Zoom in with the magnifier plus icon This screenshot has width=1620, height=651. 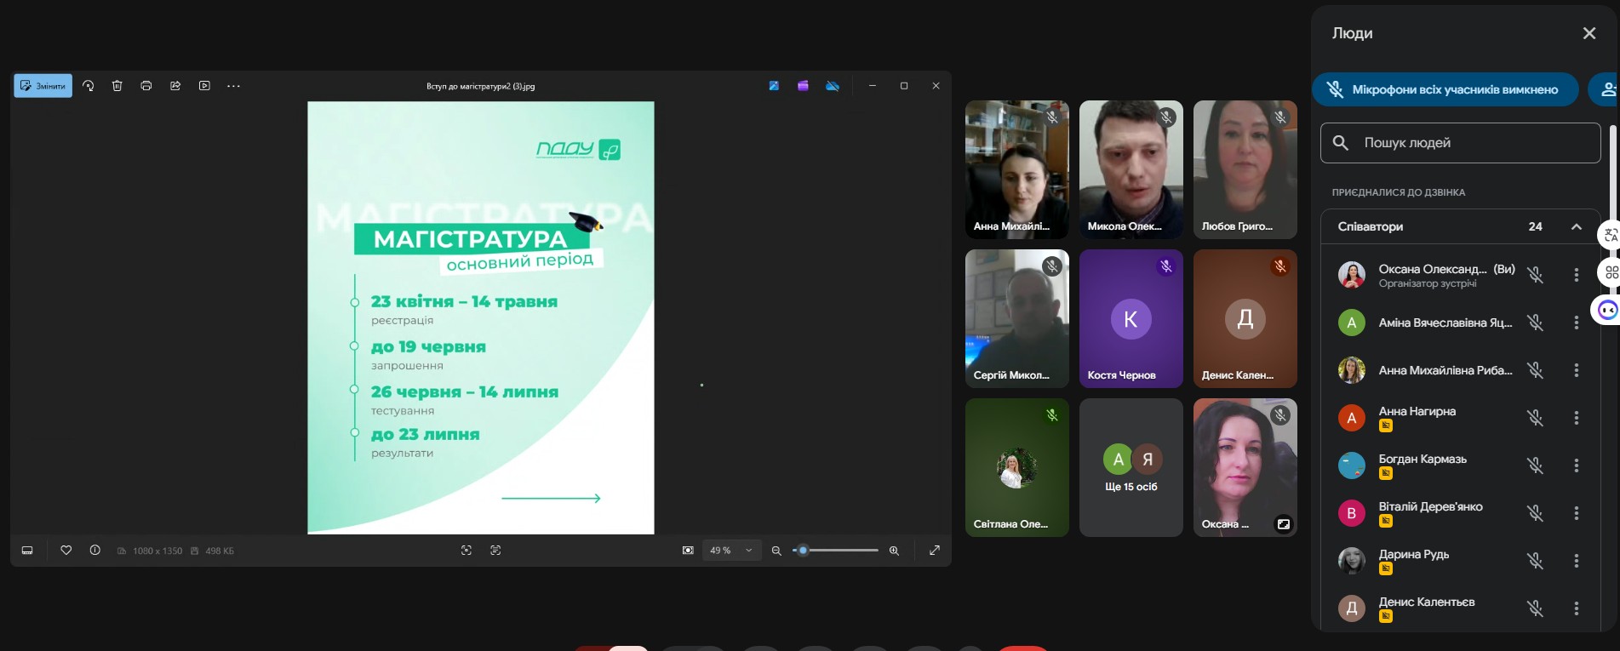pos(894,551)
